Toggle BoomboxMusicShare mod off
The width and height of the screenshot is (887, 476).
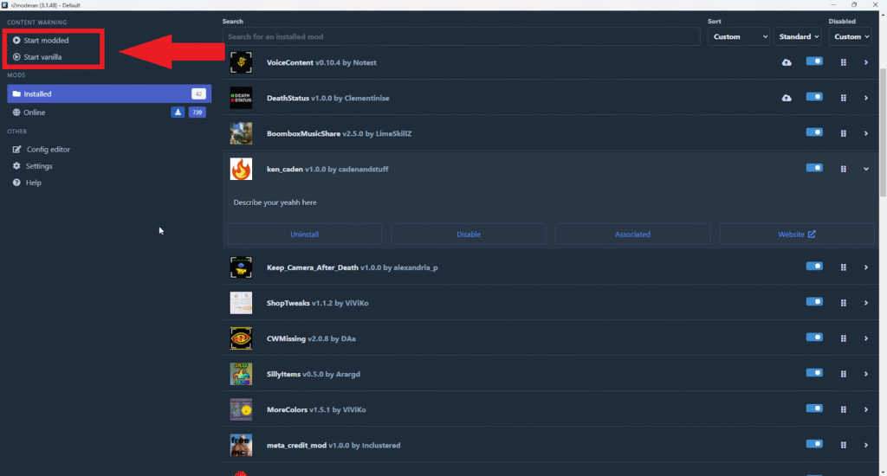click(x=814, y=132)
